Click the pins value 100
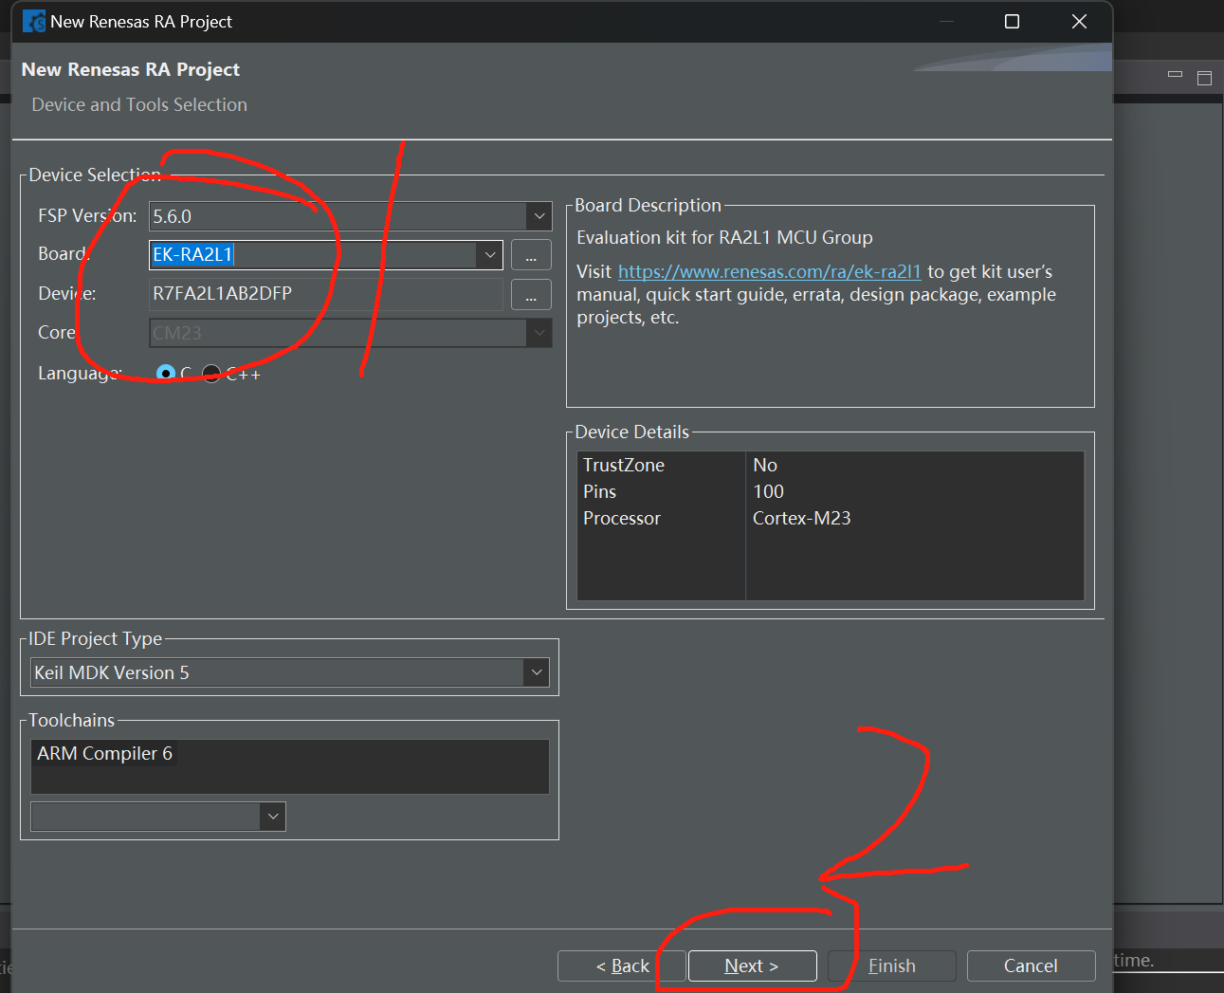Viewport: 1224px width, 993px height. pos(768,492)
